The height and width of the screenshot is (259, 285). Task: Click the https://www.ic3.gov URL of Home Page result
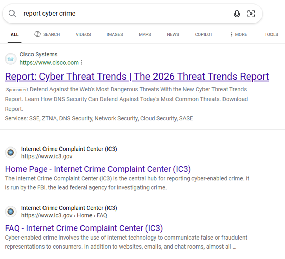click(x=47, y=156)
